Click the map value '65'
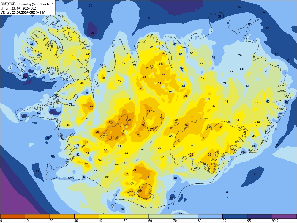 229,123
